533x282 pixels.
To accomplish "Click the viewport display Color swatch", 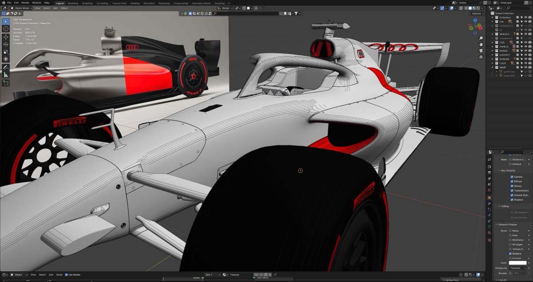I will point(518,263).
